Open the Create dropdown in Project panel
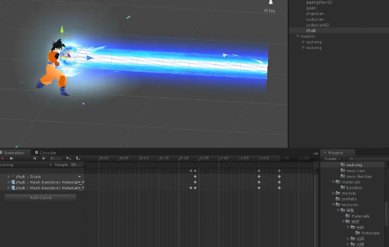The height and width of the screenshot is (247, 389). coord(332,159)
